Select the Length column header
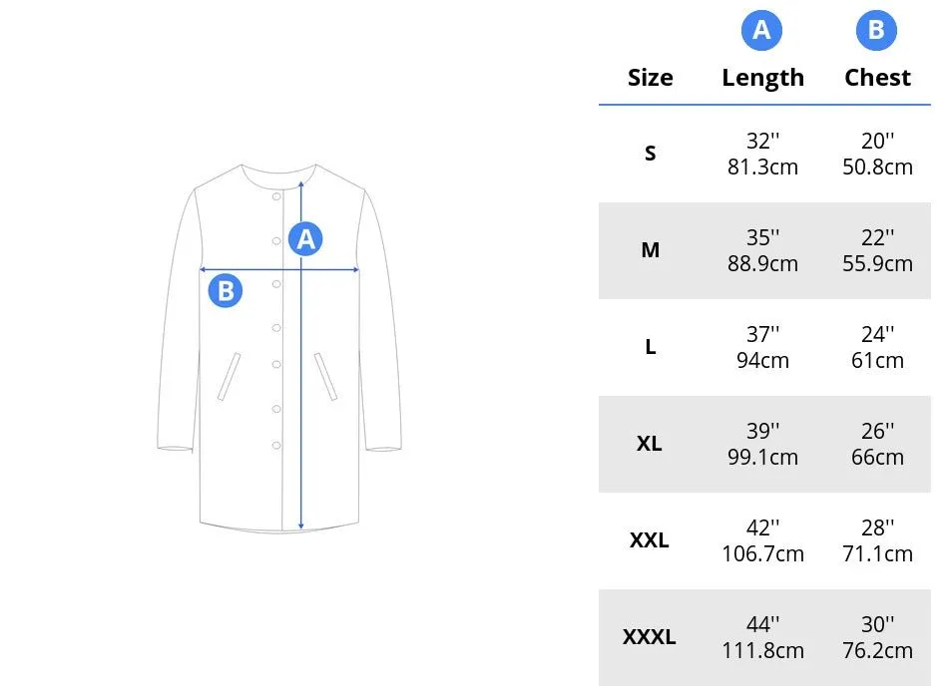The height and width of the screenshot is (698, 951). pos(762,78)
